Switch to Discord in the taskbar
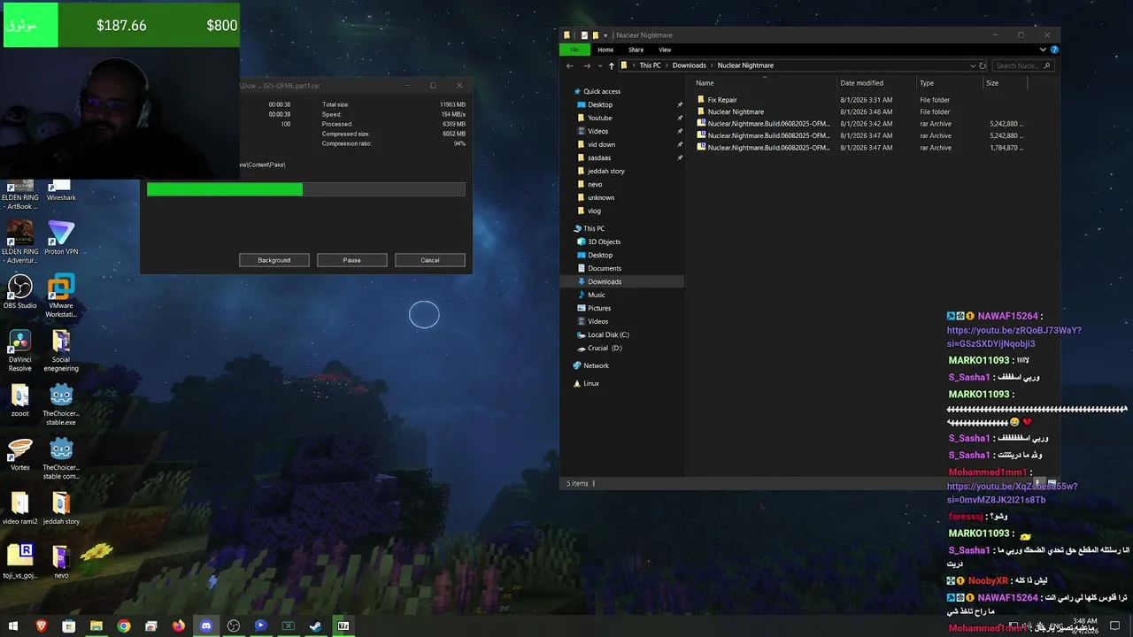This screenshot has width=1133, height=637. (x=206, y=625)
